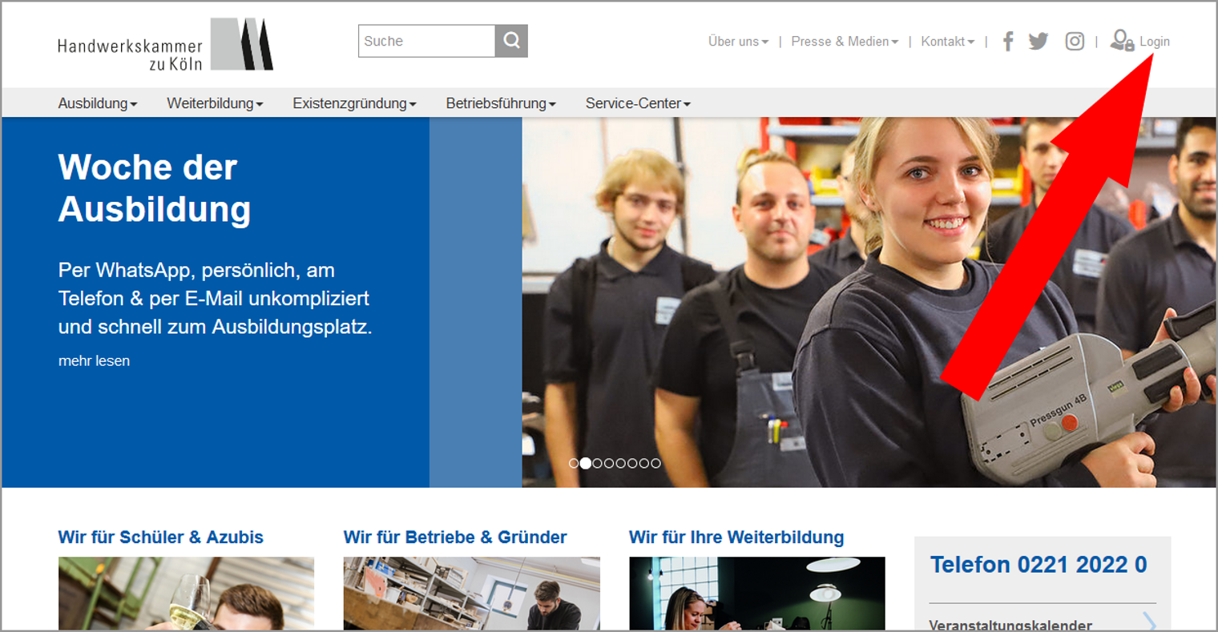Image resolution: width=1218 pixels, height=632 pixels.
Task: Select the second highlighted slider dot
Action: [x=586, y=463]
